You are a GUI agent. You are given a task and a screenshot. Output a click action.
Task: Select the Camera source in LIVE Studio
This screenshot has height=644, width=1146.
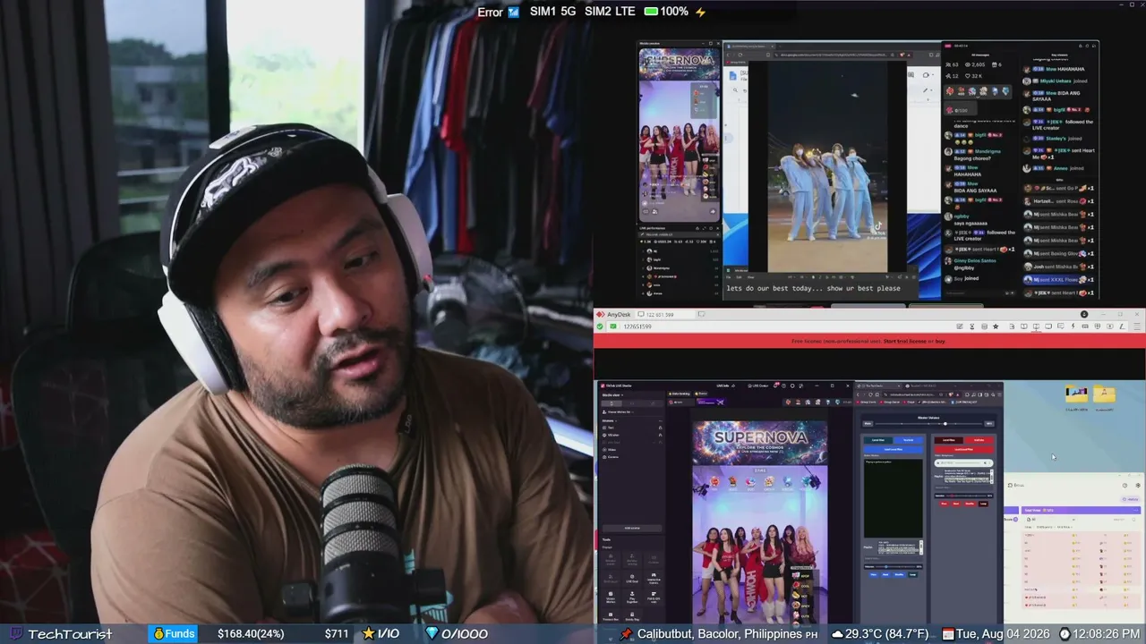[613, 456]
